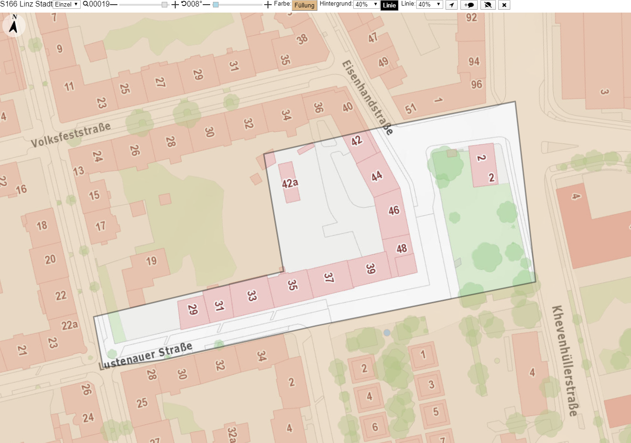Increase rotation using the plus sign

coord(268,5)
